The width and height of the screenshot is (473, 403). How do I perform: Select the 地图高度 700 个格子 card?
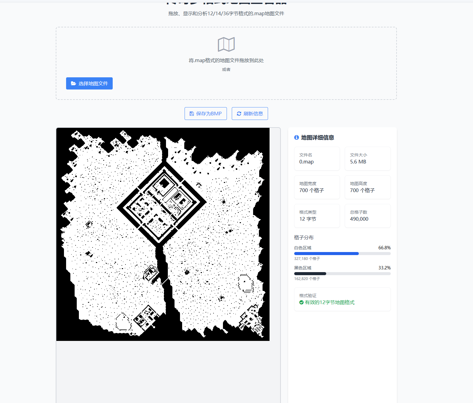point(368,187)
